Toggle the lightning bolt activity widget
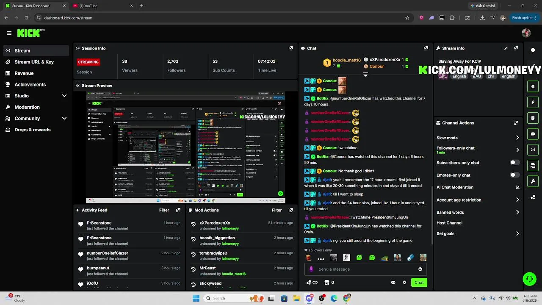Image resolution: width=542 pixels, height=305 pixels. pyautogui.click(x=533, y=102)
